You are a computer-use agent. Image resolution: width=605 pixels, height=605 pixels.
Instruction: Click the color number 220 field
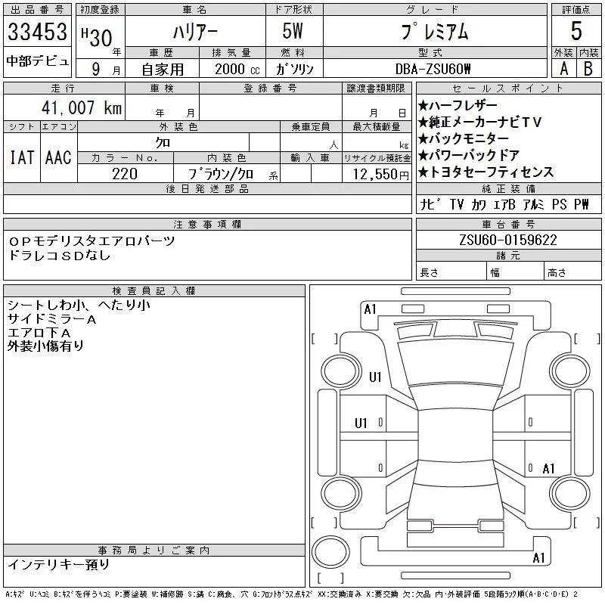pos(125,174)
